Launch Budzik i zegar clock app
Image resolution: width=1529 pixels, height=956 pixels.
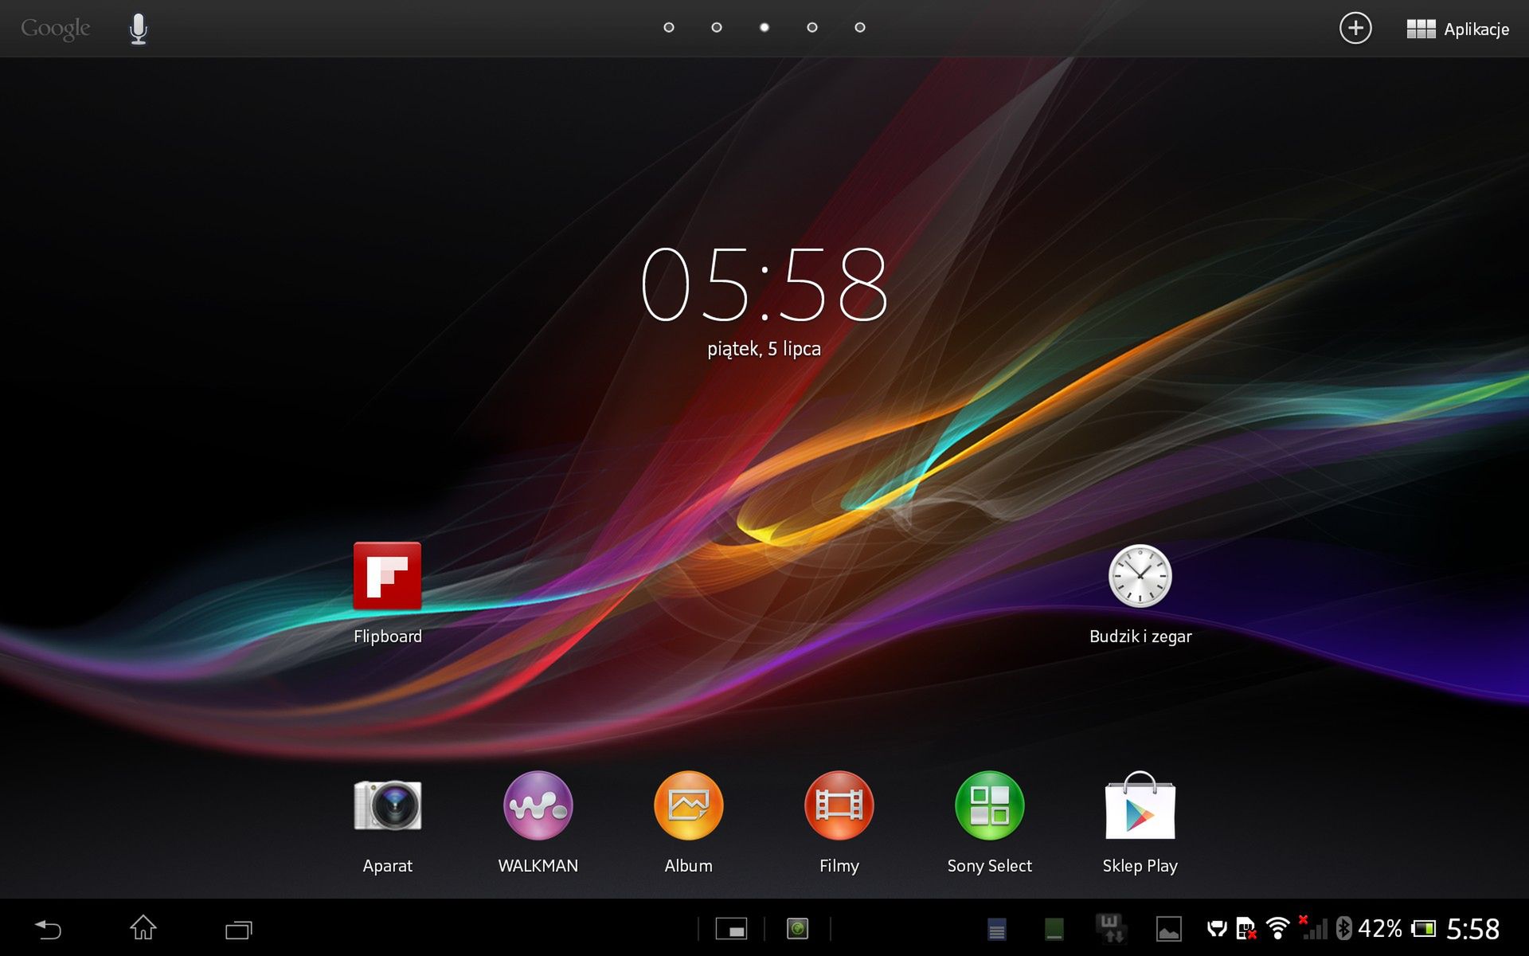point(1140,576)
